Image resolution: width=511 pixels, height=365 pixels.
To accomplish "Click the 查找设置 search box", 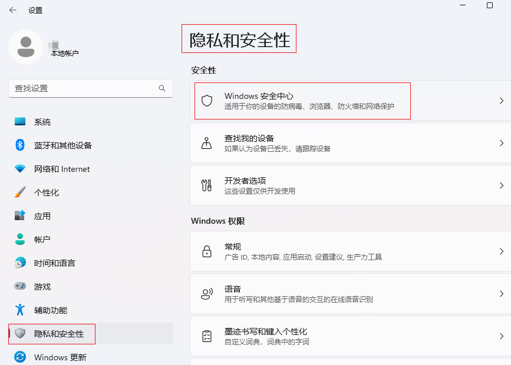I will [x=91, y=88].
